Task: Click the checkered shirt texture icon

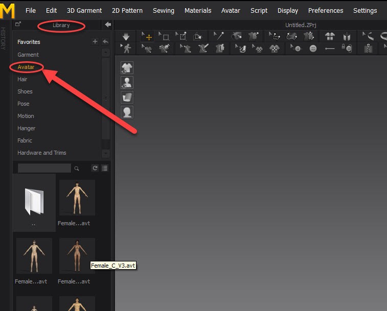Action: pyautogui.click(x=274, y=49)
